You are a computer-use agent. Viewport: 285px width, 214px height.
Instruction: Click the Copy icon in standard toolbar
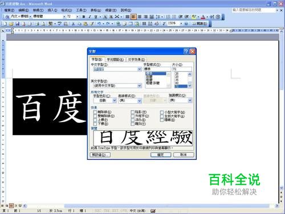click(x=79, y=24)
